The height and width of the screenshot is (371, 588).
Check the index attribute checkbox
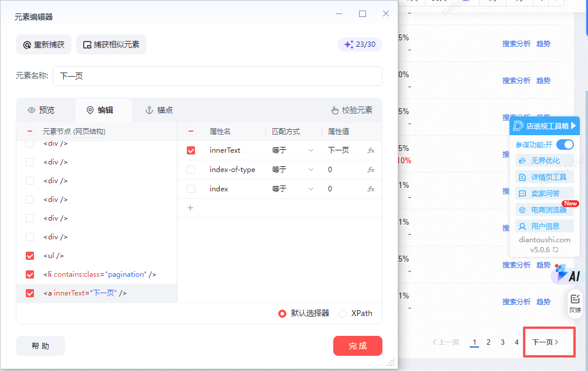(x=191, y=189)
